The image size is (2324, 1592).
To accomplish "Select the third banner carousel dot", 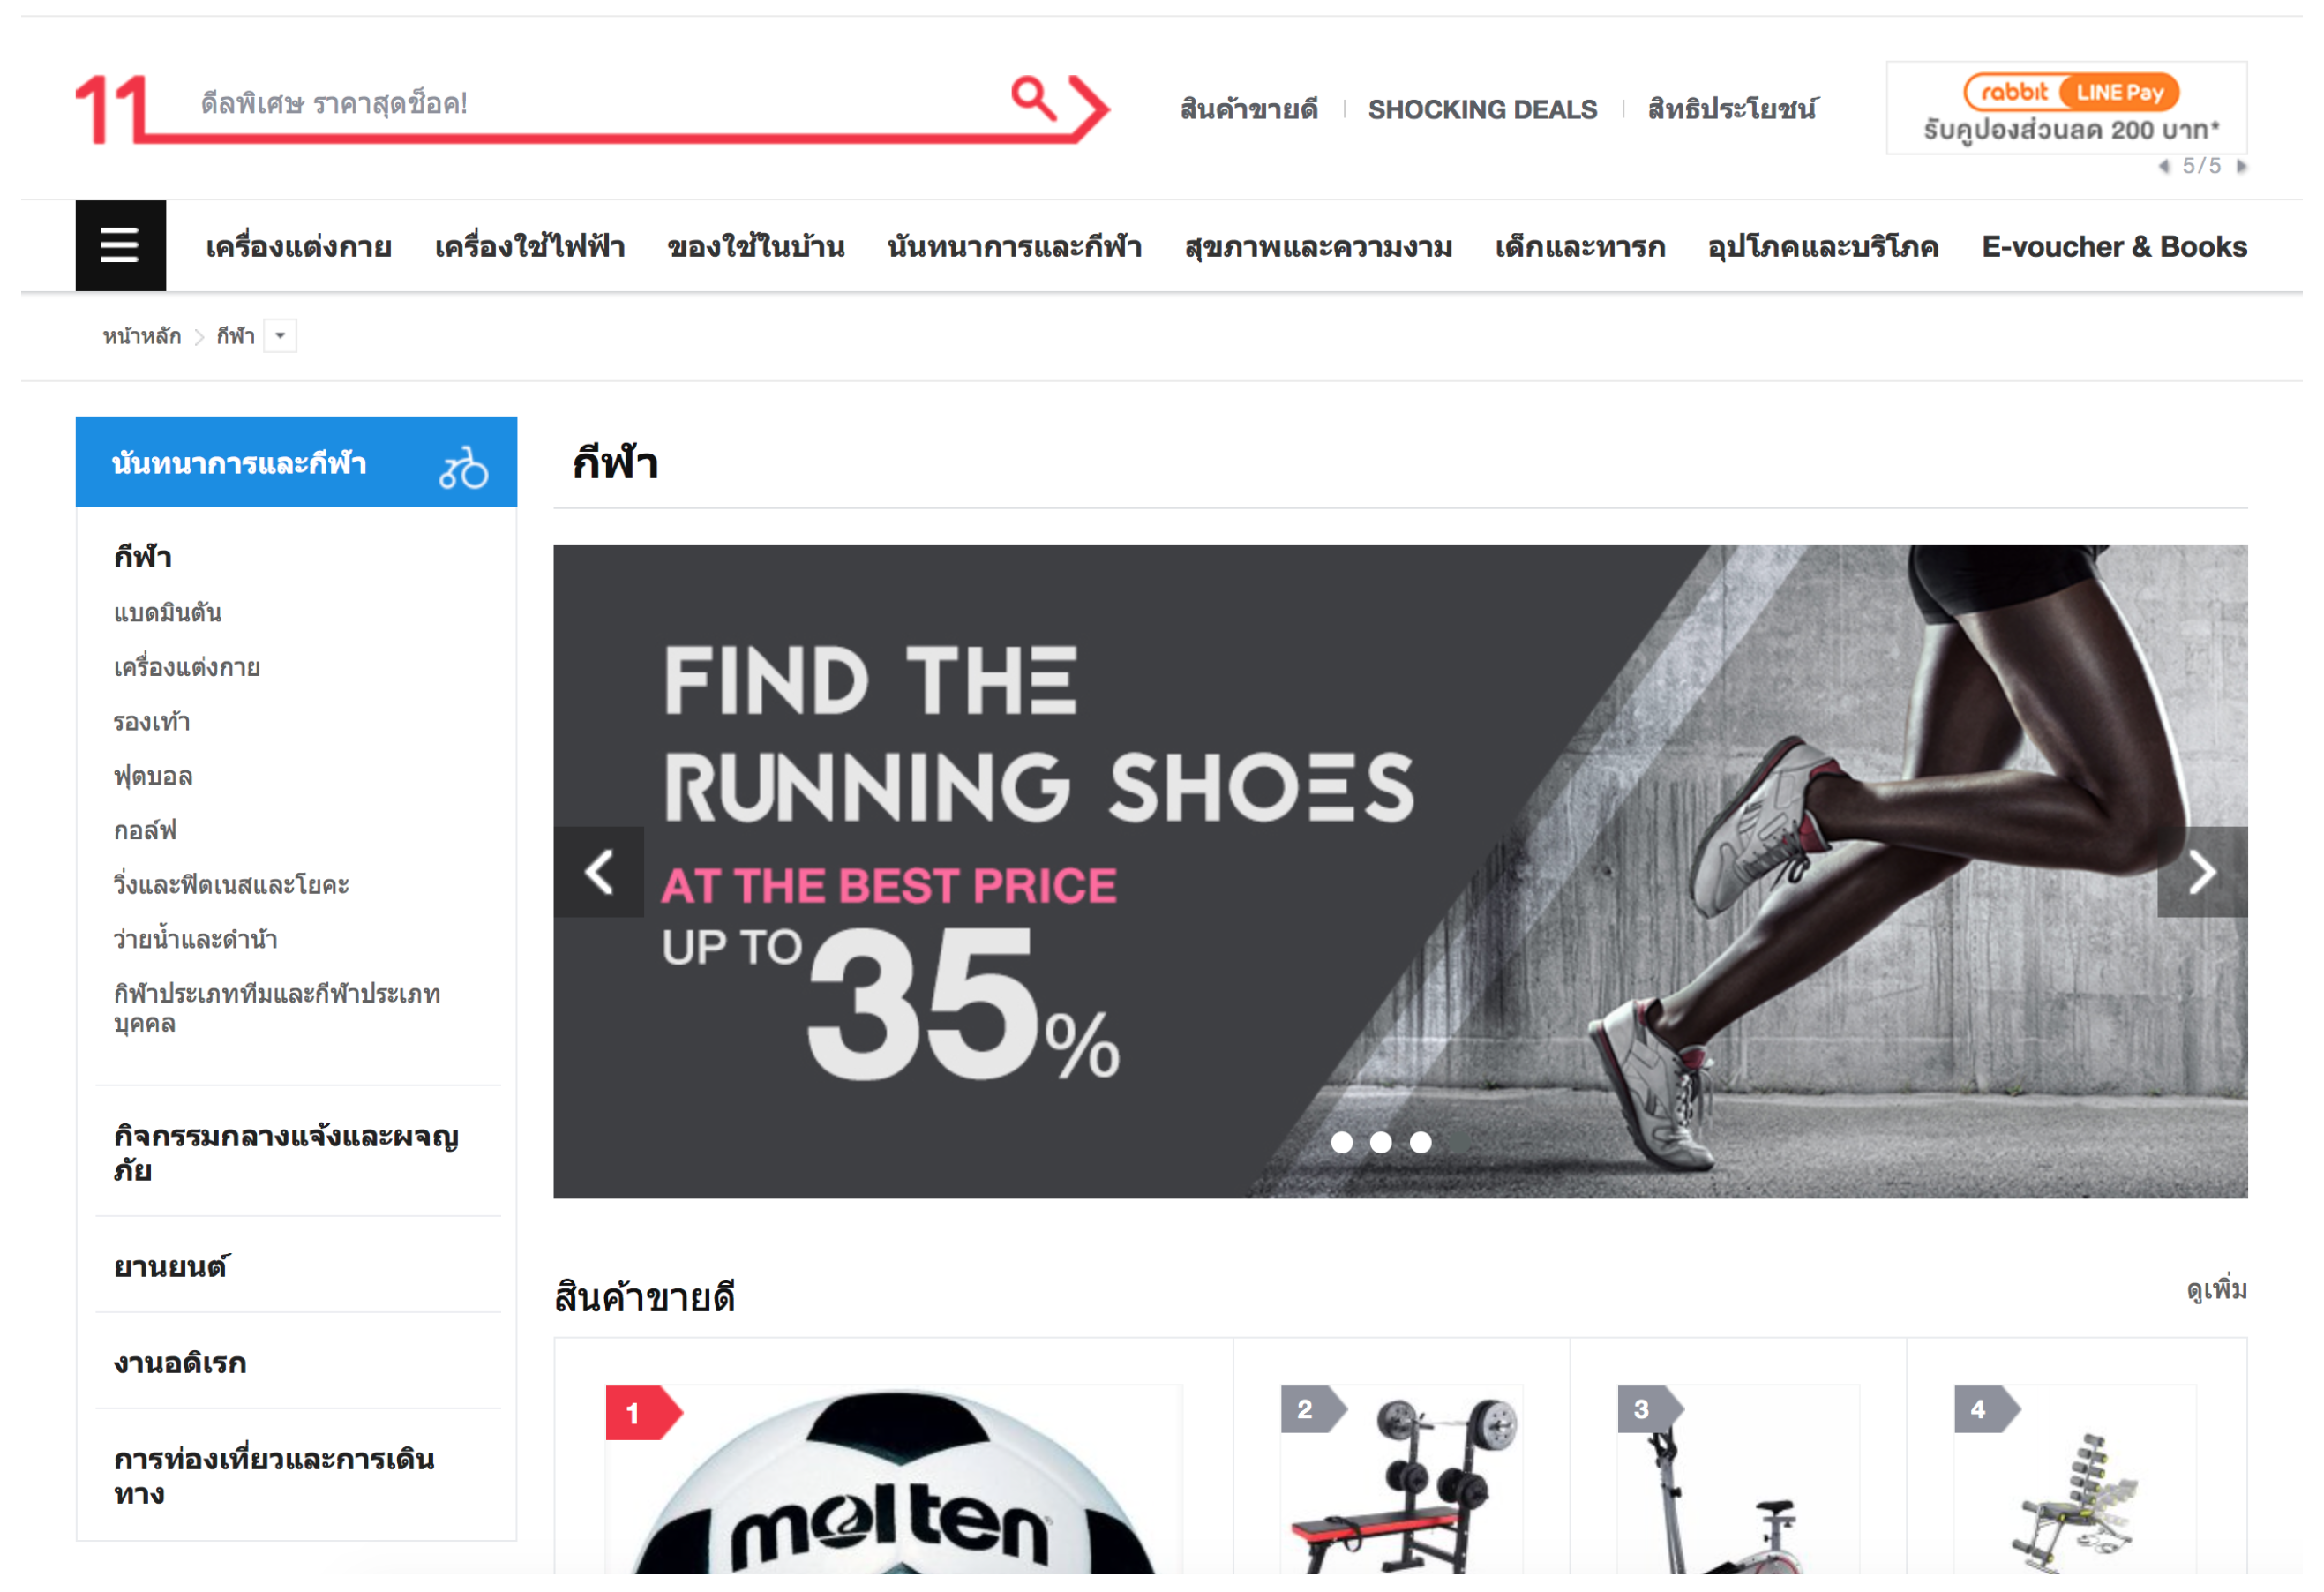I will pyautogui.click(x=1420, y=1142).
